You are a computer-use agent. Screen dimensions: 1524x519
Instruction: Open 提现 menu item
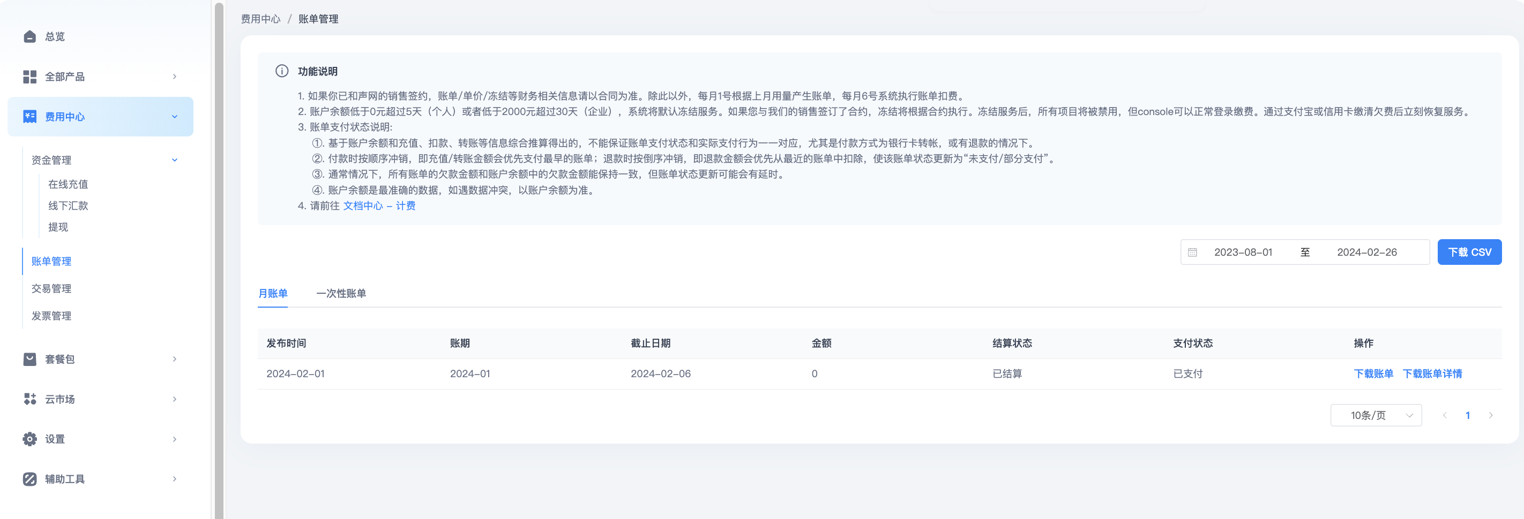click(58, 227)
